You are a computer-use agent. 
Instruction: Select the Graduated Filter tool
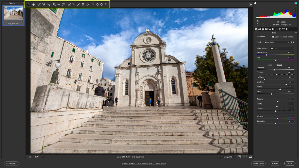pyautogui.click(x=83, y=4)
